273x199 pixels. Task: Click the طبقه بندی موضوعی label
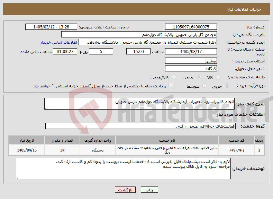click(x=246, y=77)
